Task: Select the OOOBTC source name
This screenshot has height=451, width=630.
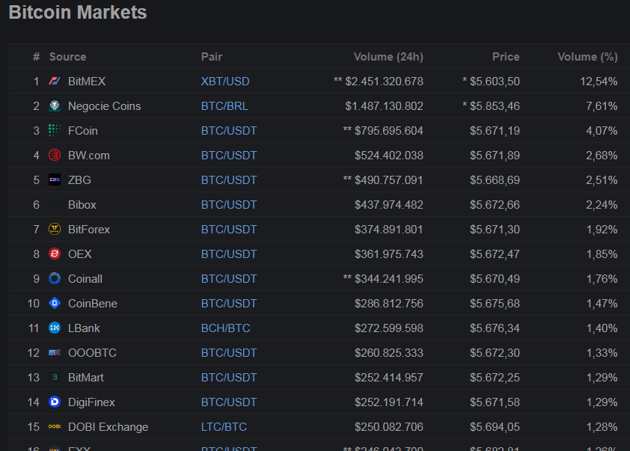Action: pyautogui.click(x=92, y=352)
